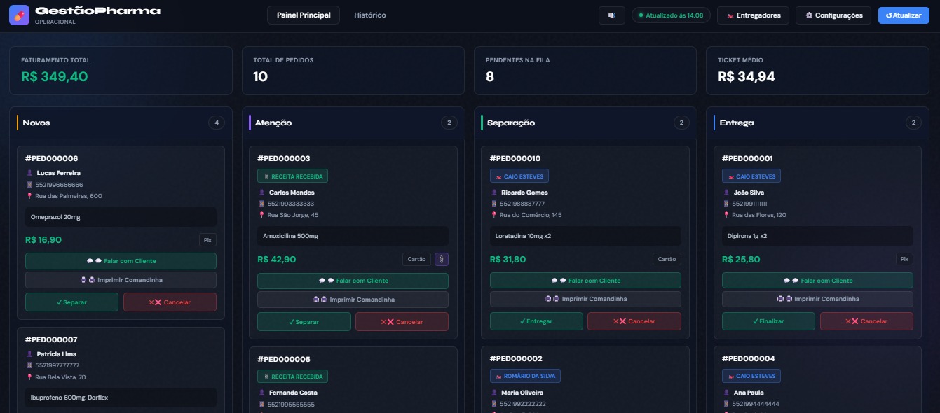Image resolution: width=940 pixels, height=413 pixels.
Task: Click the Faturamento Total R$ 349,40 value
Action: pyautogui.click(x=55, y=77)
